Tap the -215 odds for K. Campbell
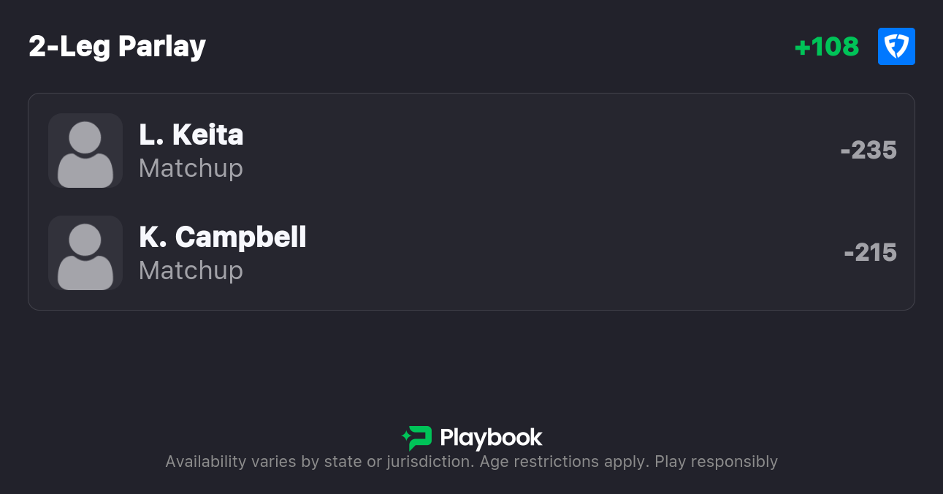The height and width of the screenshot is (494, 943). [870, 253]
